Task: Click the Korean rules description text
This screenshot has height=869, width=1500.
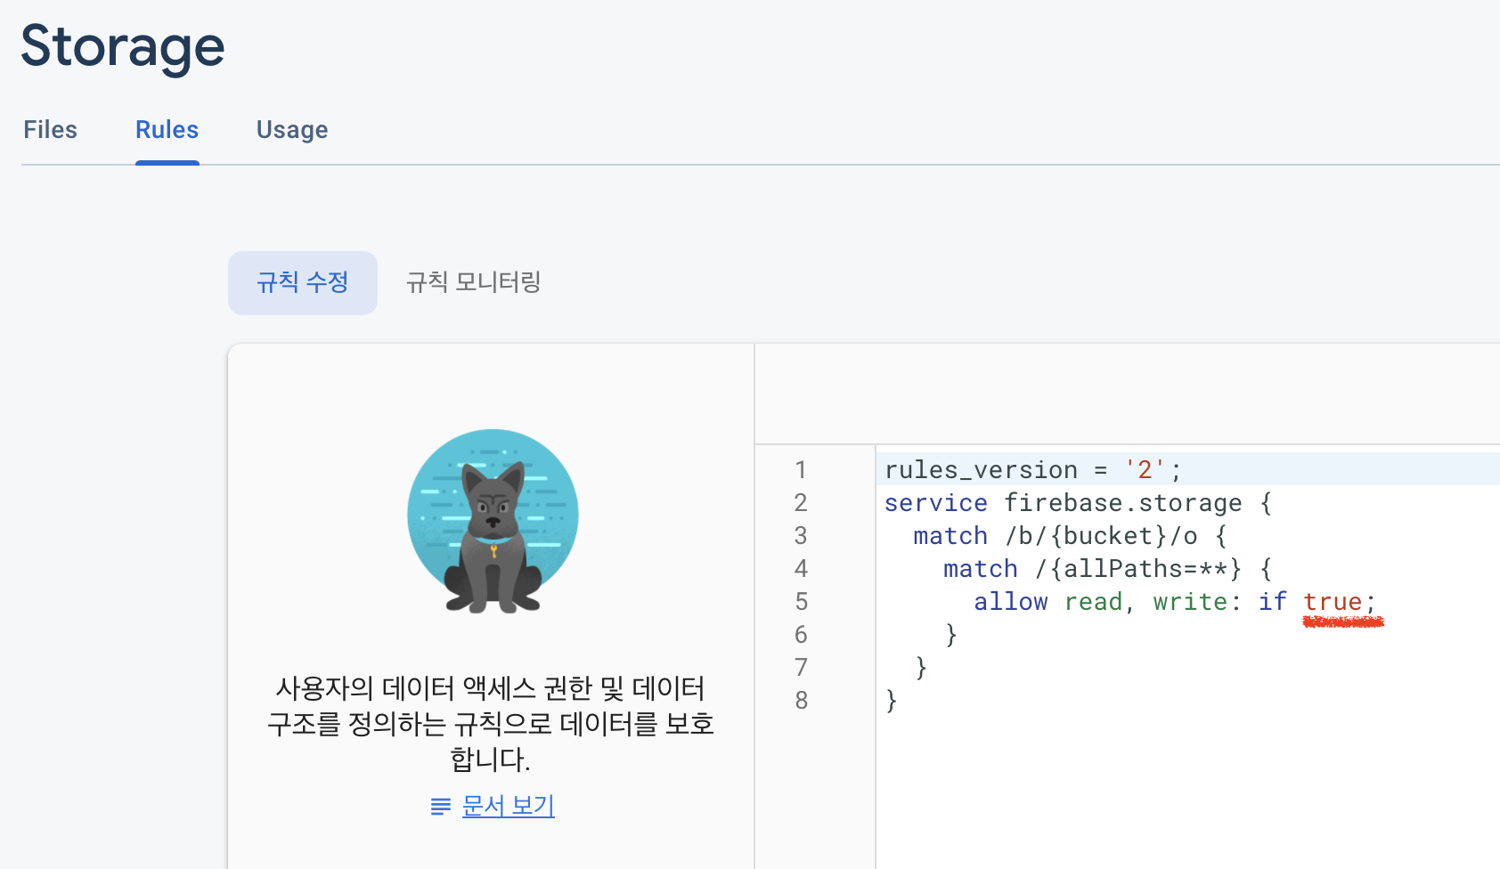Action: pyautogui.click(x=491, y=723)
